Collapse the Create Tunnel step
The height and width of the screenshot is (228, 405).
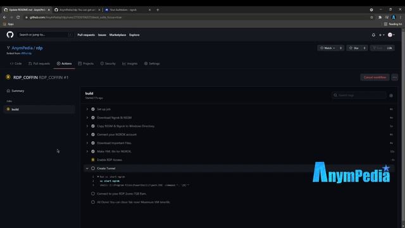pyautogui.click(x=87, y=168)
